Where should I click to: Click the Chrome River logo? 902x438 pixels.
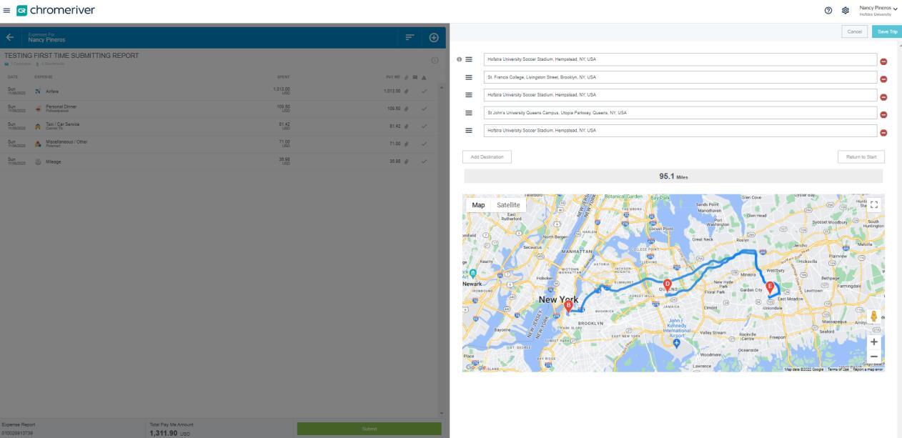pyautogui.click(x=55, y=10)
